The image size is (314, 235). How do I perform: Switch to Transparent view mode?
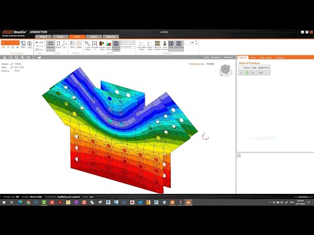(x=216, y=57)
